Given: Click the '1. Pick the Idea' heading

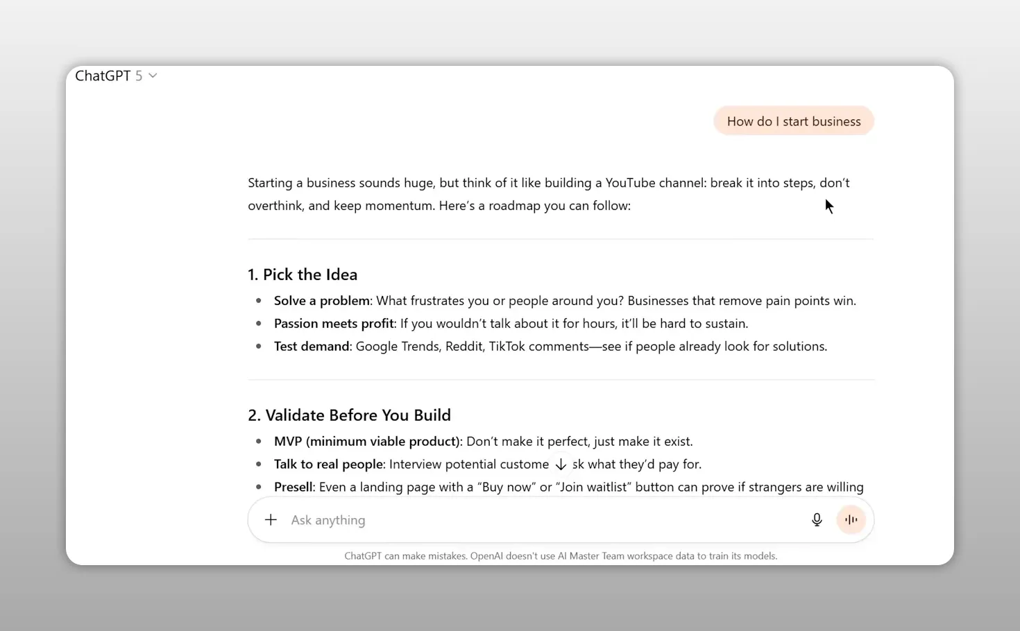Looking at the screenshot, I should click(x=303, y=275).
